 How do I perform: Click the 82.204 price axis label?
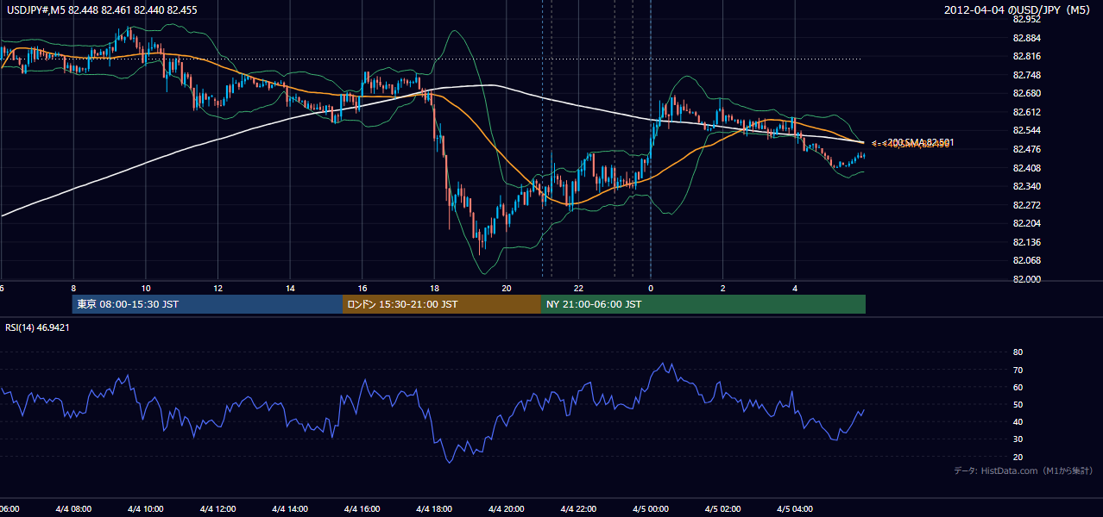tap(1027, 223)
